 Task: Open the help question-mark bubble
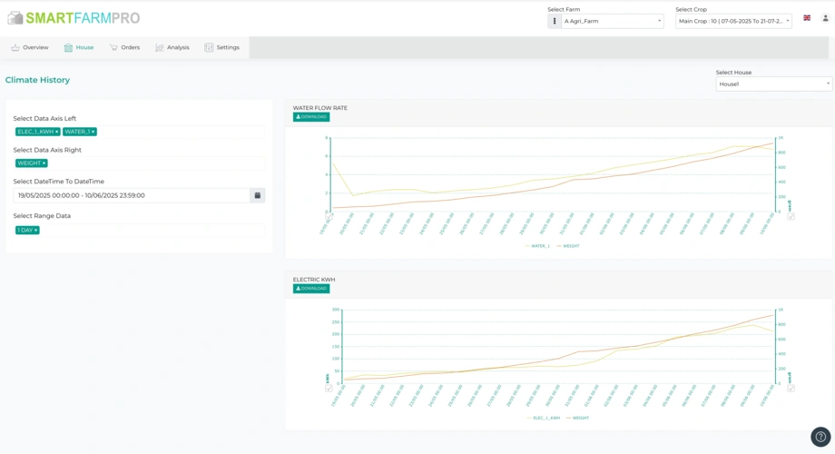(x=820, y=437)
